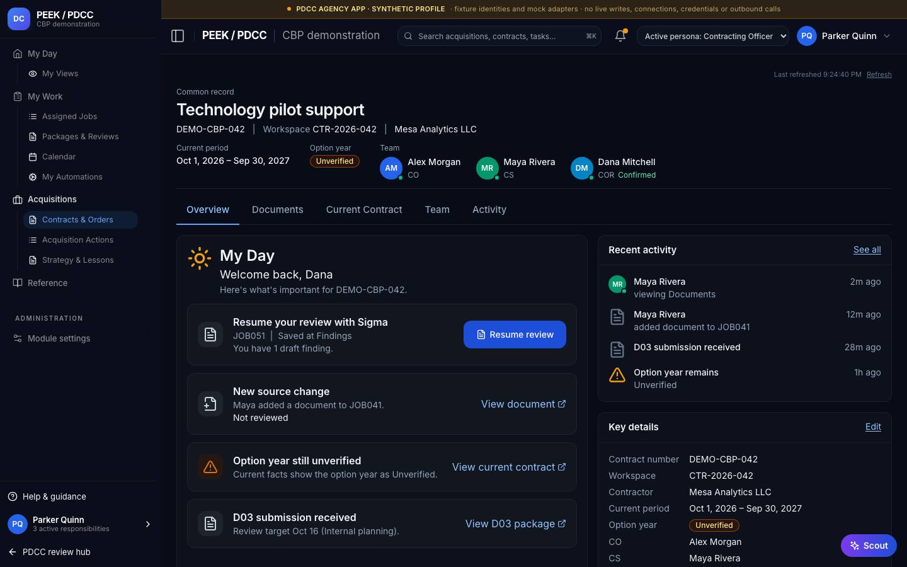The height and width of the screenshot is (567, 907).
Task: Click the warning triangle in Recent activity
Action: click(617, 375)
